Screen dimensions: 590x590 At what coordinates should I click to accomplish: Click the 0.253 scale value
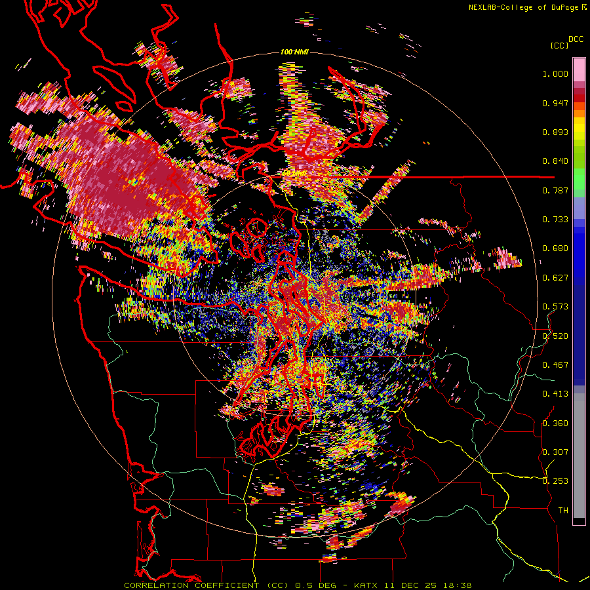[x=555, y=481]
